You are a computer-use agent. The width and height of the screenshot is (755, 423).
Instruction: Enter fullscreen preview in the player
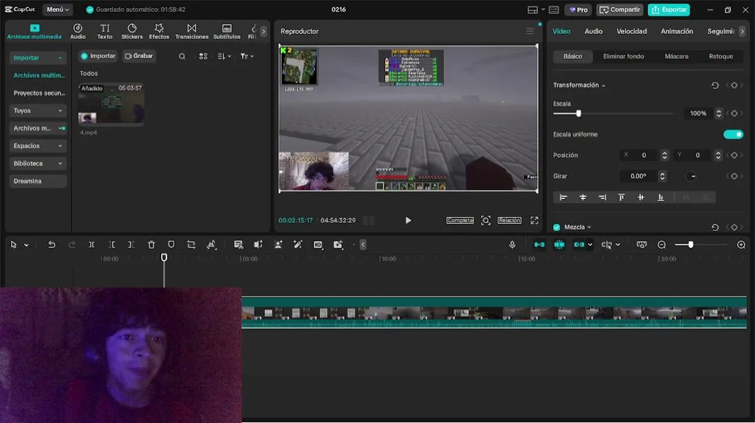pos(534,220)
